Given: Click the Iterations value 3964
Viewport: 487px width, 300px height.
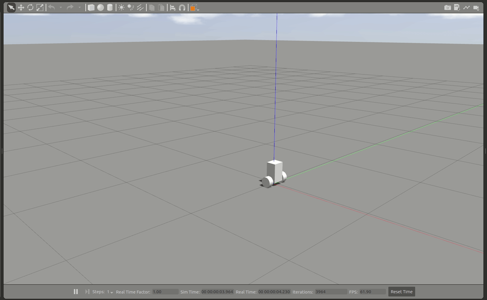Looking at the screenshot, I should point(331,292).
